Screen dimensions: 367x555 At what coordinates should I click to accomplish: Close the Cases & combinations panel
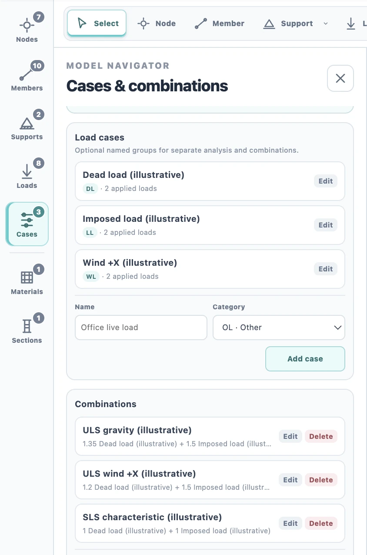click(340, 78)
